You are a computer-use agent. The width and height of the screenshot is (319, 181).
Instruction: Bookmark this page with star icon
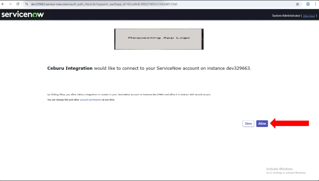[297, 4]
